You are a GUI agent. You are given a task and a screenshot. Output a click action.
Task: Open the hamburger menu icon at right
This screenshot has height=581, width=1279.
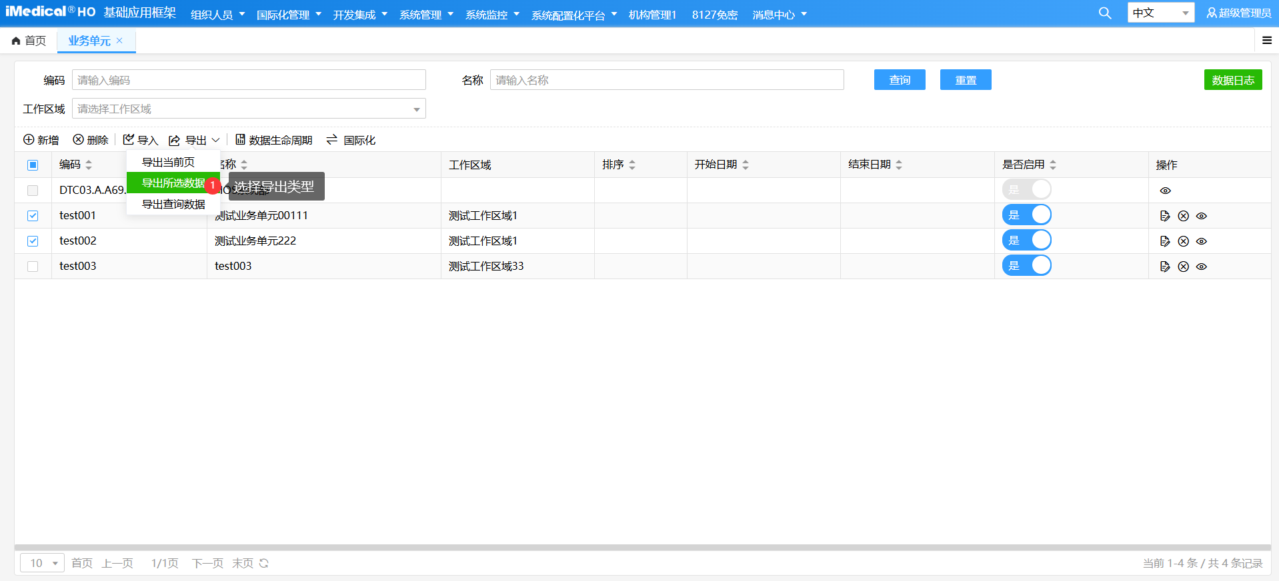[1266, 41]
